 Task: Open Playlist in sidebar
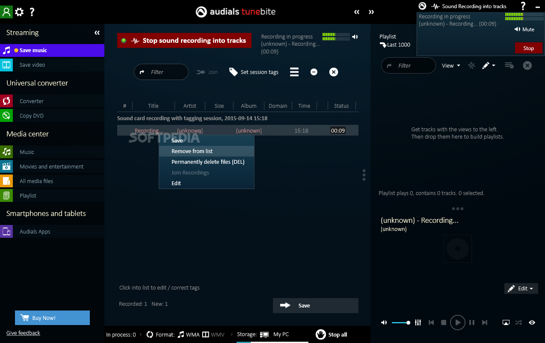[52, 196]
